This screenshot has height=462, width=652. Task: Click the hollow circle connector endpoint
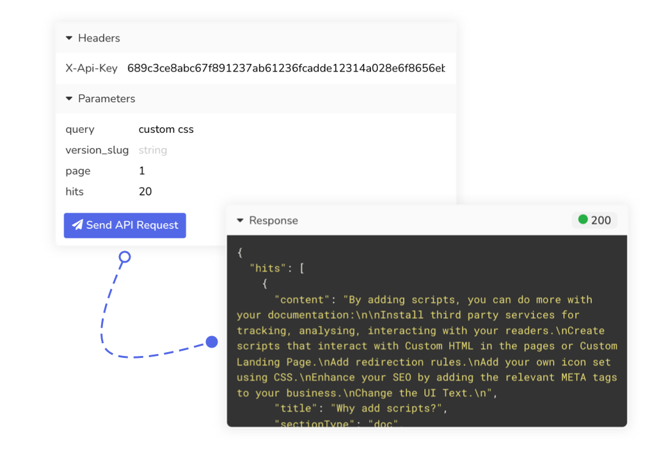[125, 257]
